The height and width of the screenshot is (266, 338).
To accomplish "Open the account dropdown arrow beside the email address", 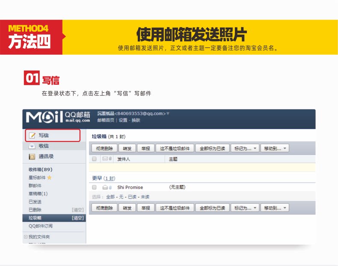I will 168,113.
